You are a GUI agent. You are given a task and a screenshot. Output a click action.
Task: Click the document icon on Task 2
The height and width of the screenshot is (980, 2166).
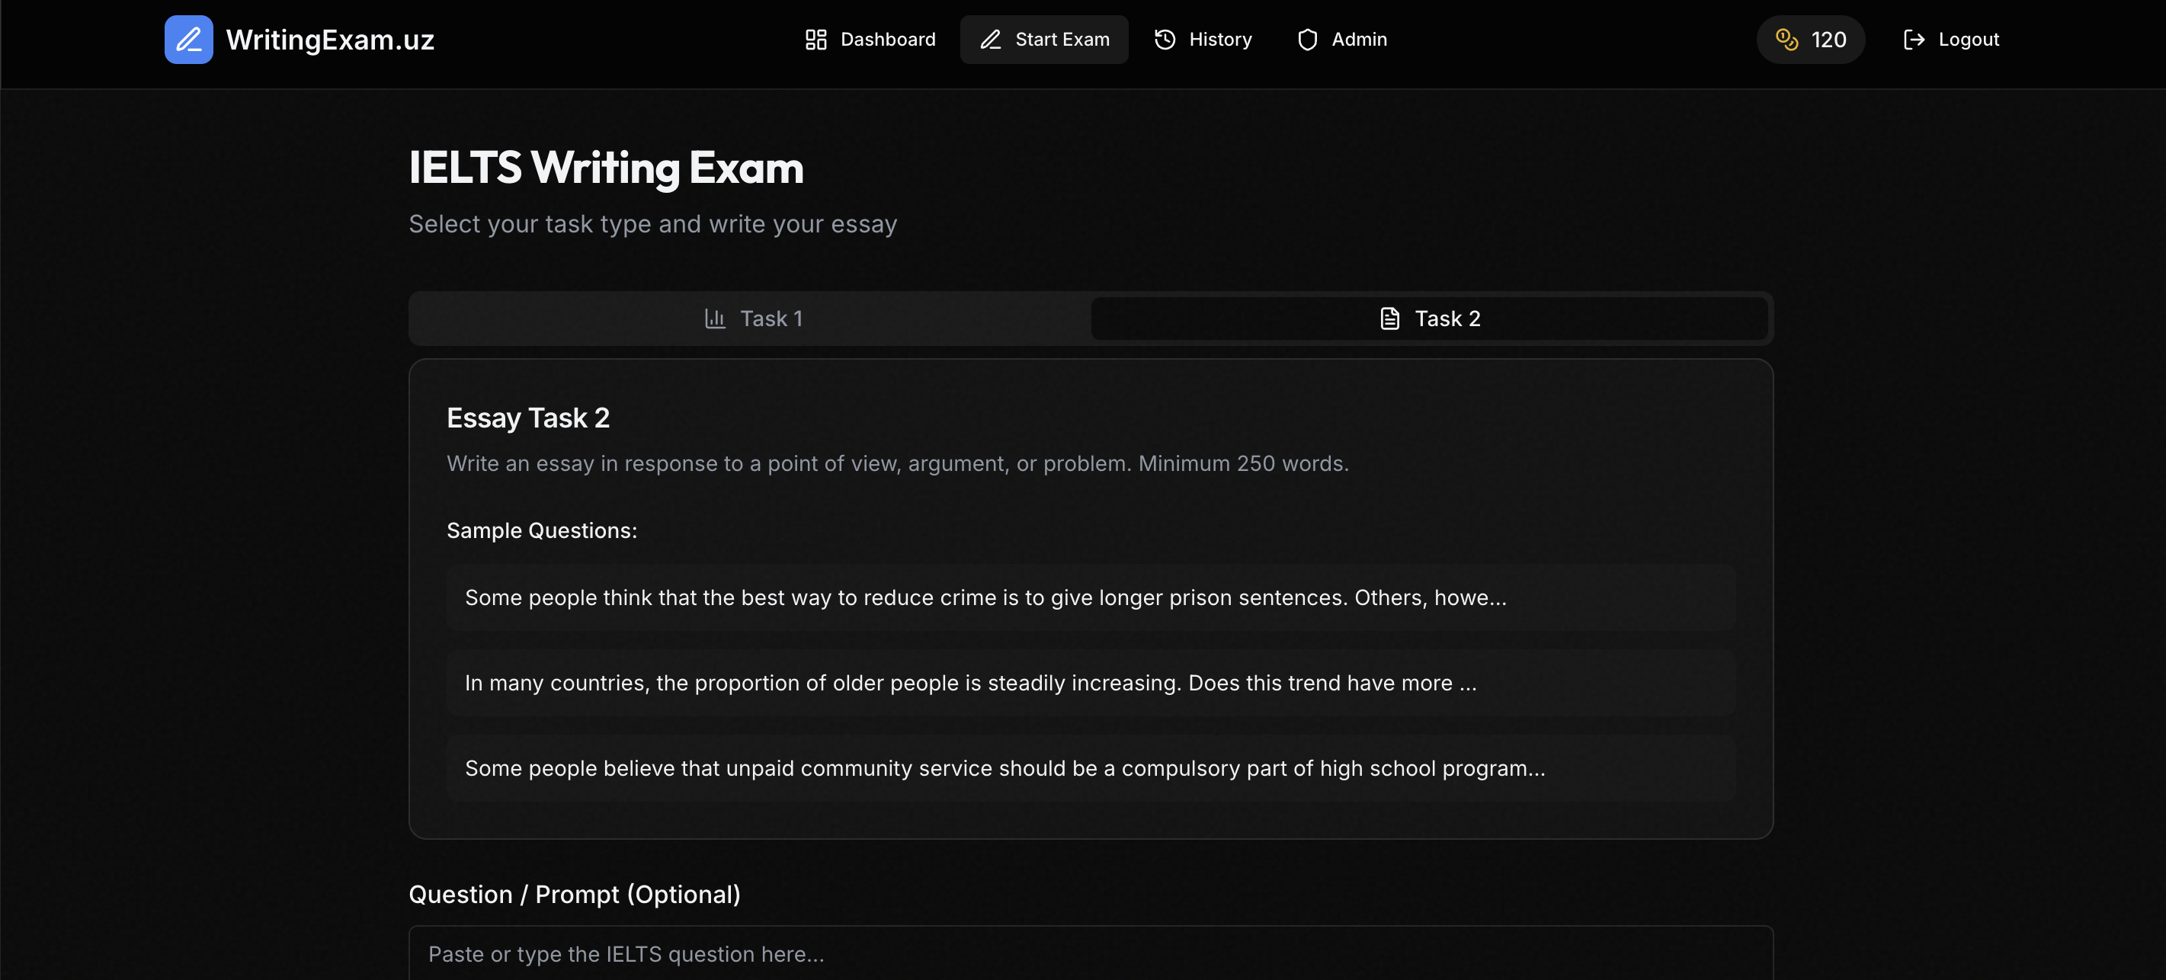point(1387,318)
